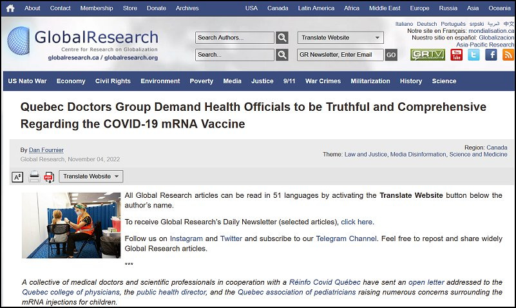Click the text size A± icon
The width and height of the screenshot is (516, 308).
click(17, 177)
